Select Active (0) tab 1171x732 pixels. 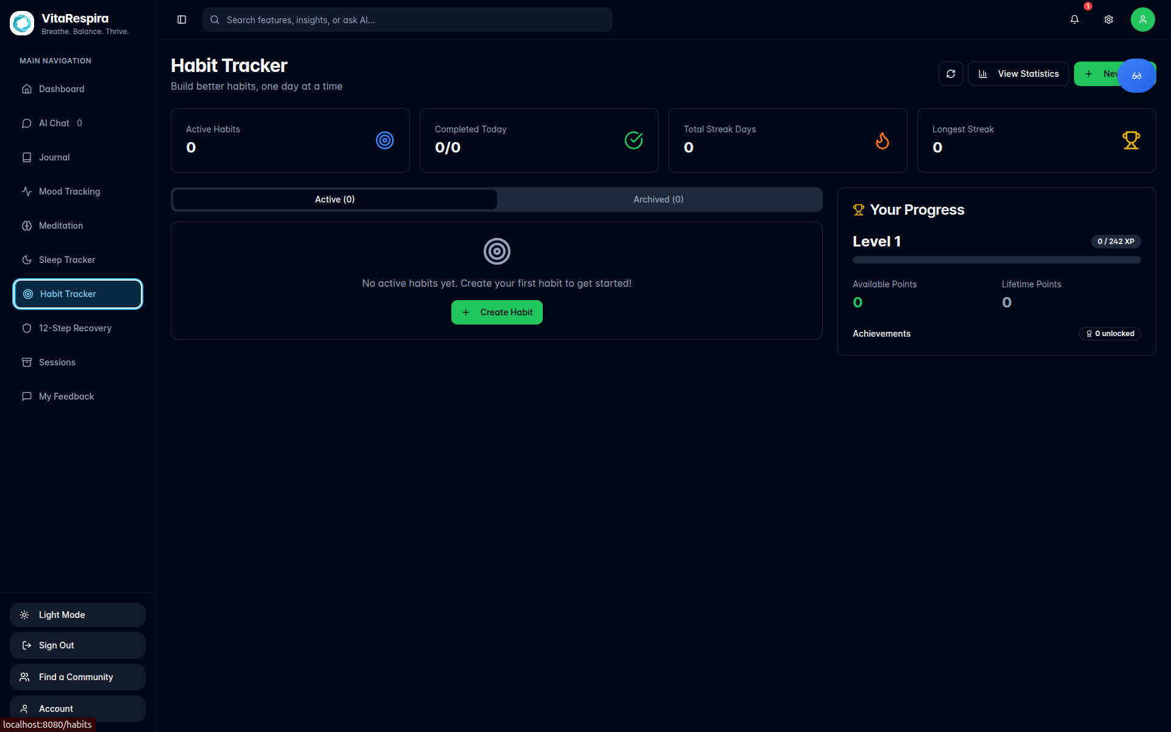334,199
